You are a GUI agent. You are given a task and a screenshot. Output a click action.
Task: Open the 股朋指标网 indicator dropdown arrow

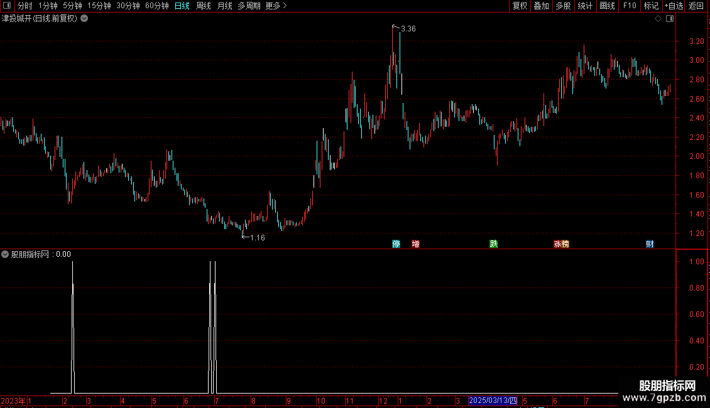point(5,254)
